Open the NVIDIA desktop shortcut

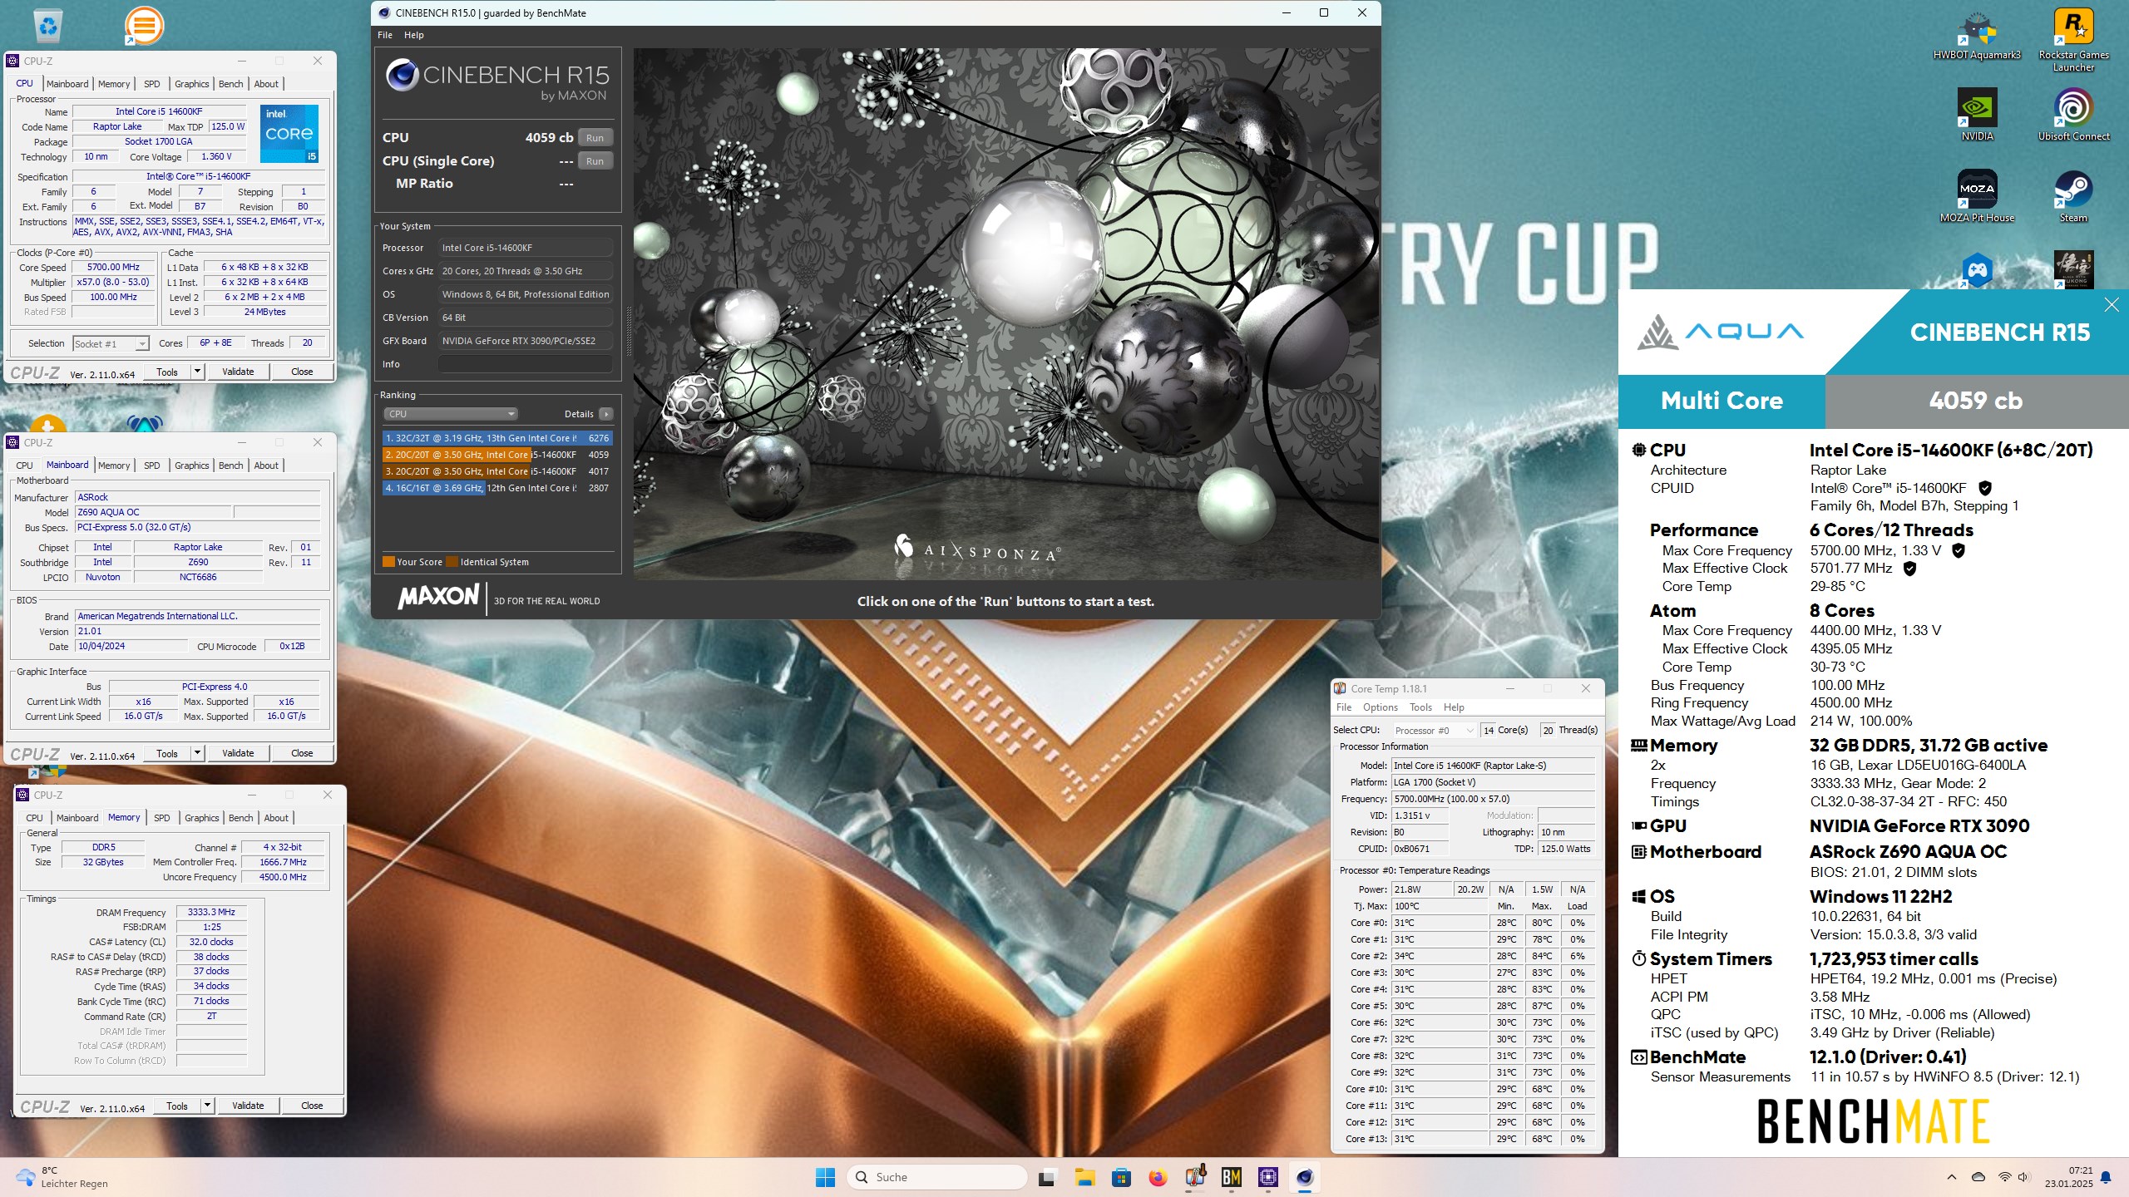pyautogui.click(x=1977, y=115)
